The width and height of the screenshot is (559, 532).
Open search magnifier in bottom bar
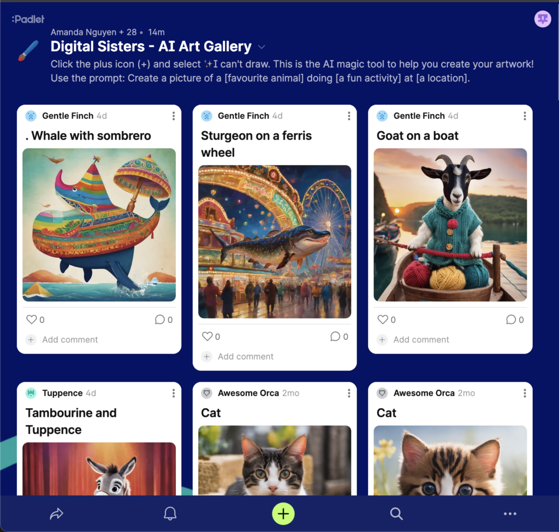(396, 513)
